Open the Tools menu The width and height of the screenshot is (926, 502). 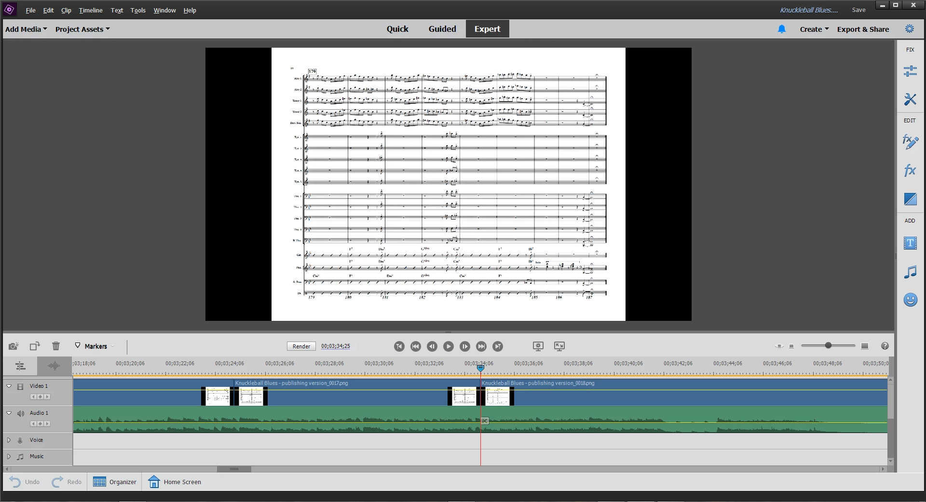[x=138, y=10]
